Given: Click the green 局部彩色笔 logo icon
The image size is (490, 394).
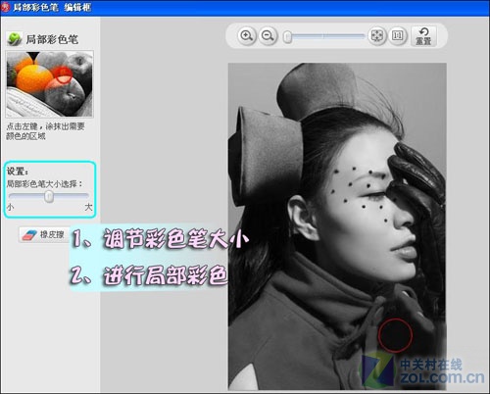Looking at the screenshot, I should coord(15,39).
